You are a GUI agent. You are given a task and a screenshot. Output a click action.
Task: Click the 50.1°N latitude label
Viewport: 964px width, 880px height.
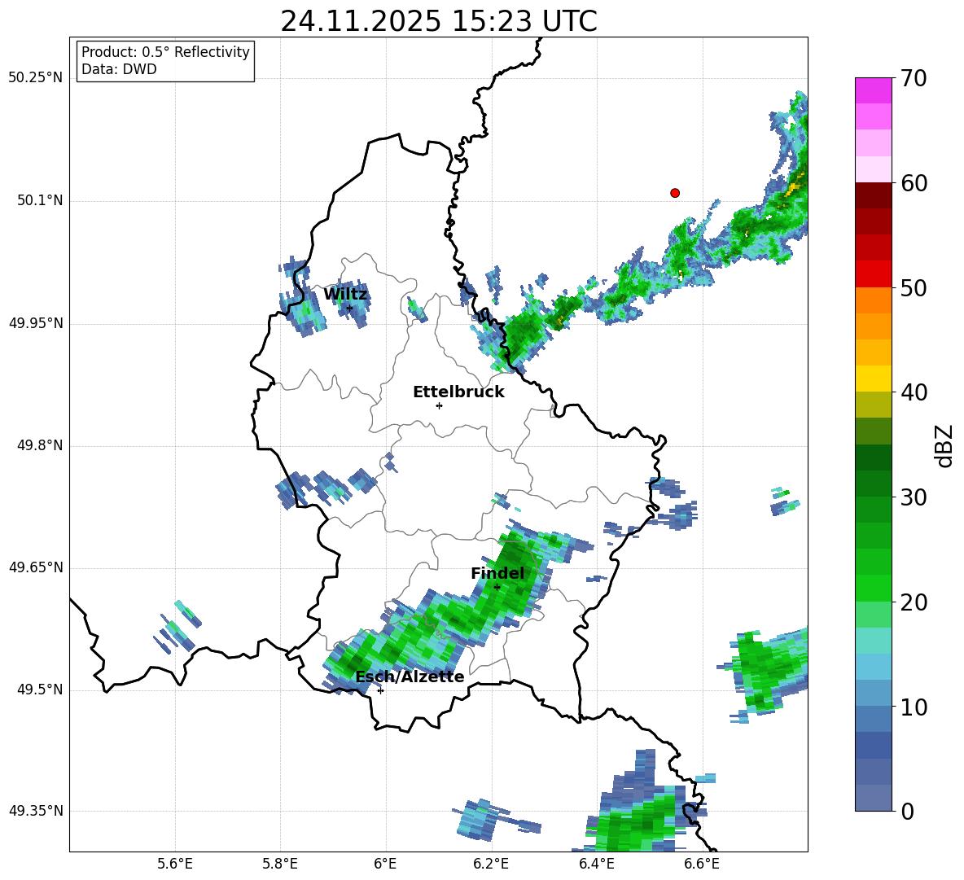[x=40, y=200]
